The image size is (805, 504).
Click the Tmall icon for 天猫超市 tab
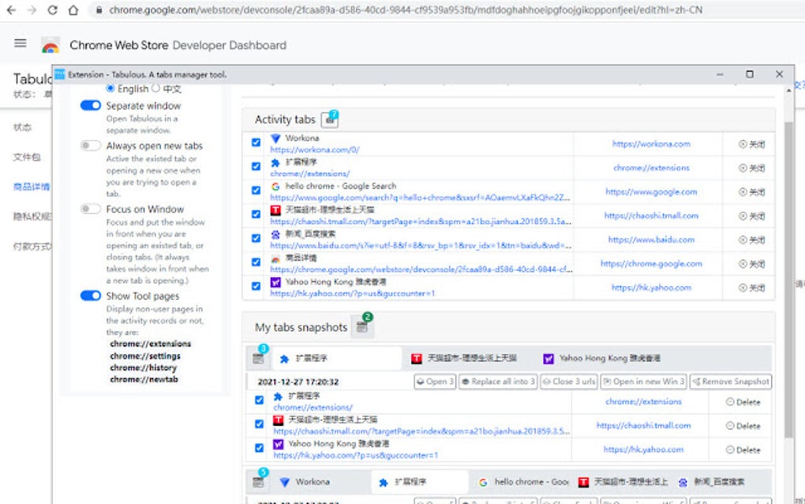point(274,210)
